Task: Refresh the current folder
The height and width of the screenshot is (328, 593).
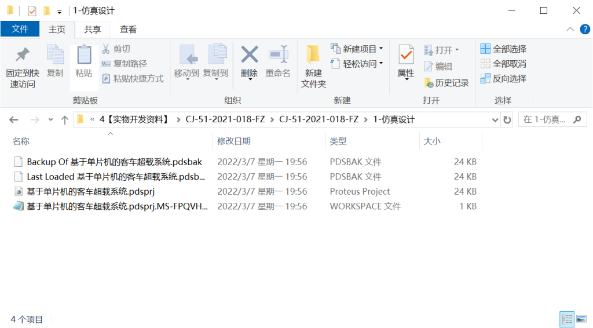Action: 507,120
